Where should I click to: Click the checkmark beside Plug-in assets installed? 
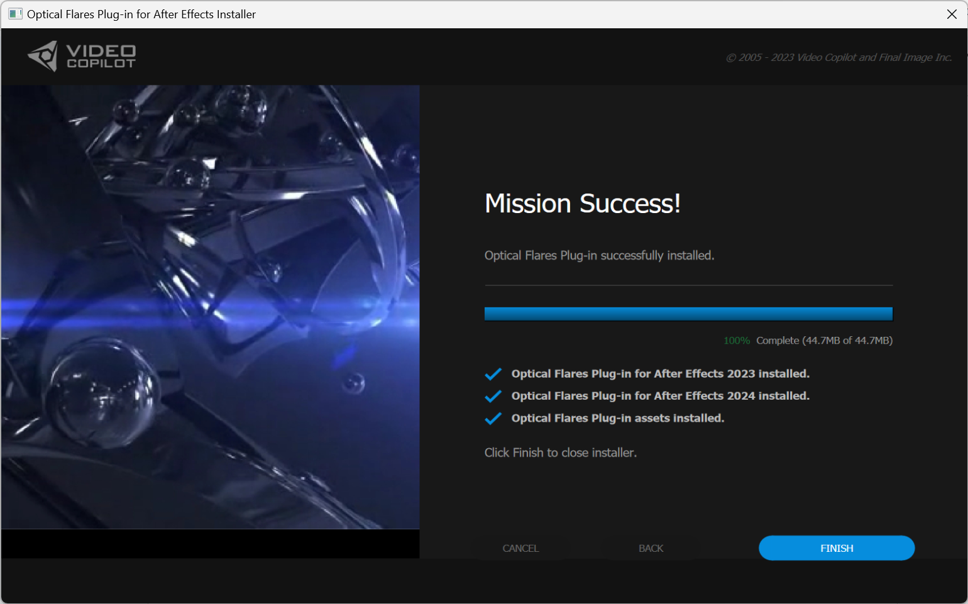click(x=493, y=419)
